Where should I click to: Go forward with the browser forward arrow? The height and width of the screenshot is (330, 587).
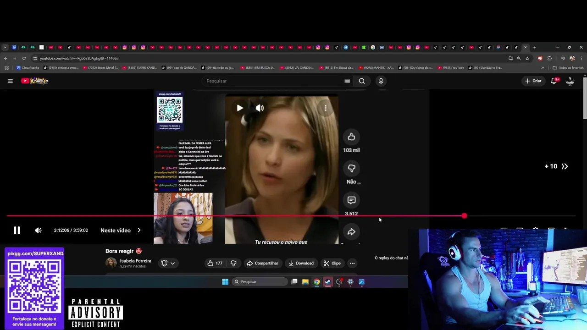point(15,58)
